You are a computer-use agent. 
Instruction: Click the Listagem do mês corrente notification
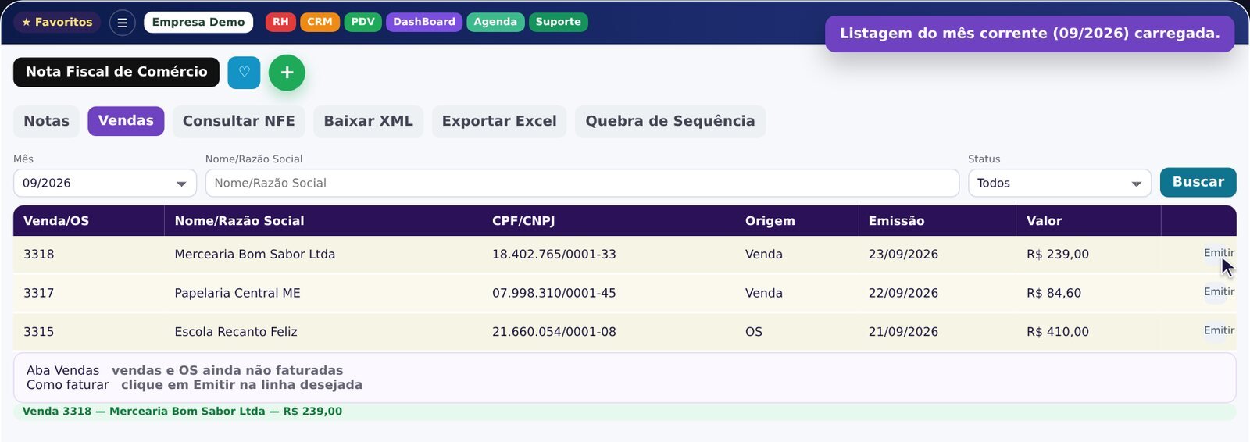1030,34
